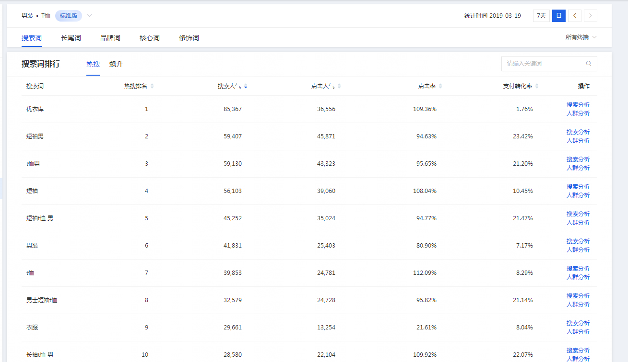Click 男装 in the breadcrumb
628x362 pixels.
[x=27, y=16]
